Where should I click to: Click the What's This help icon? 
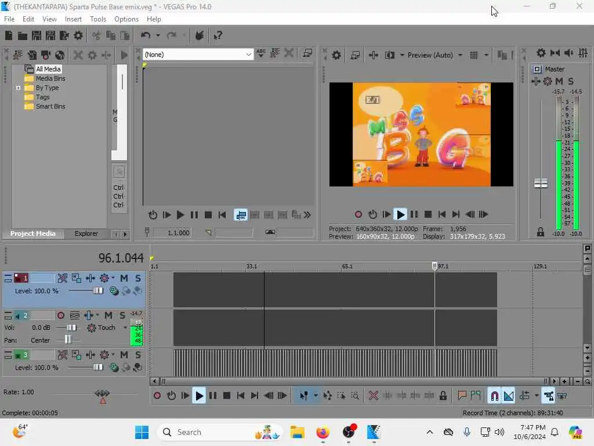[218, 36]
